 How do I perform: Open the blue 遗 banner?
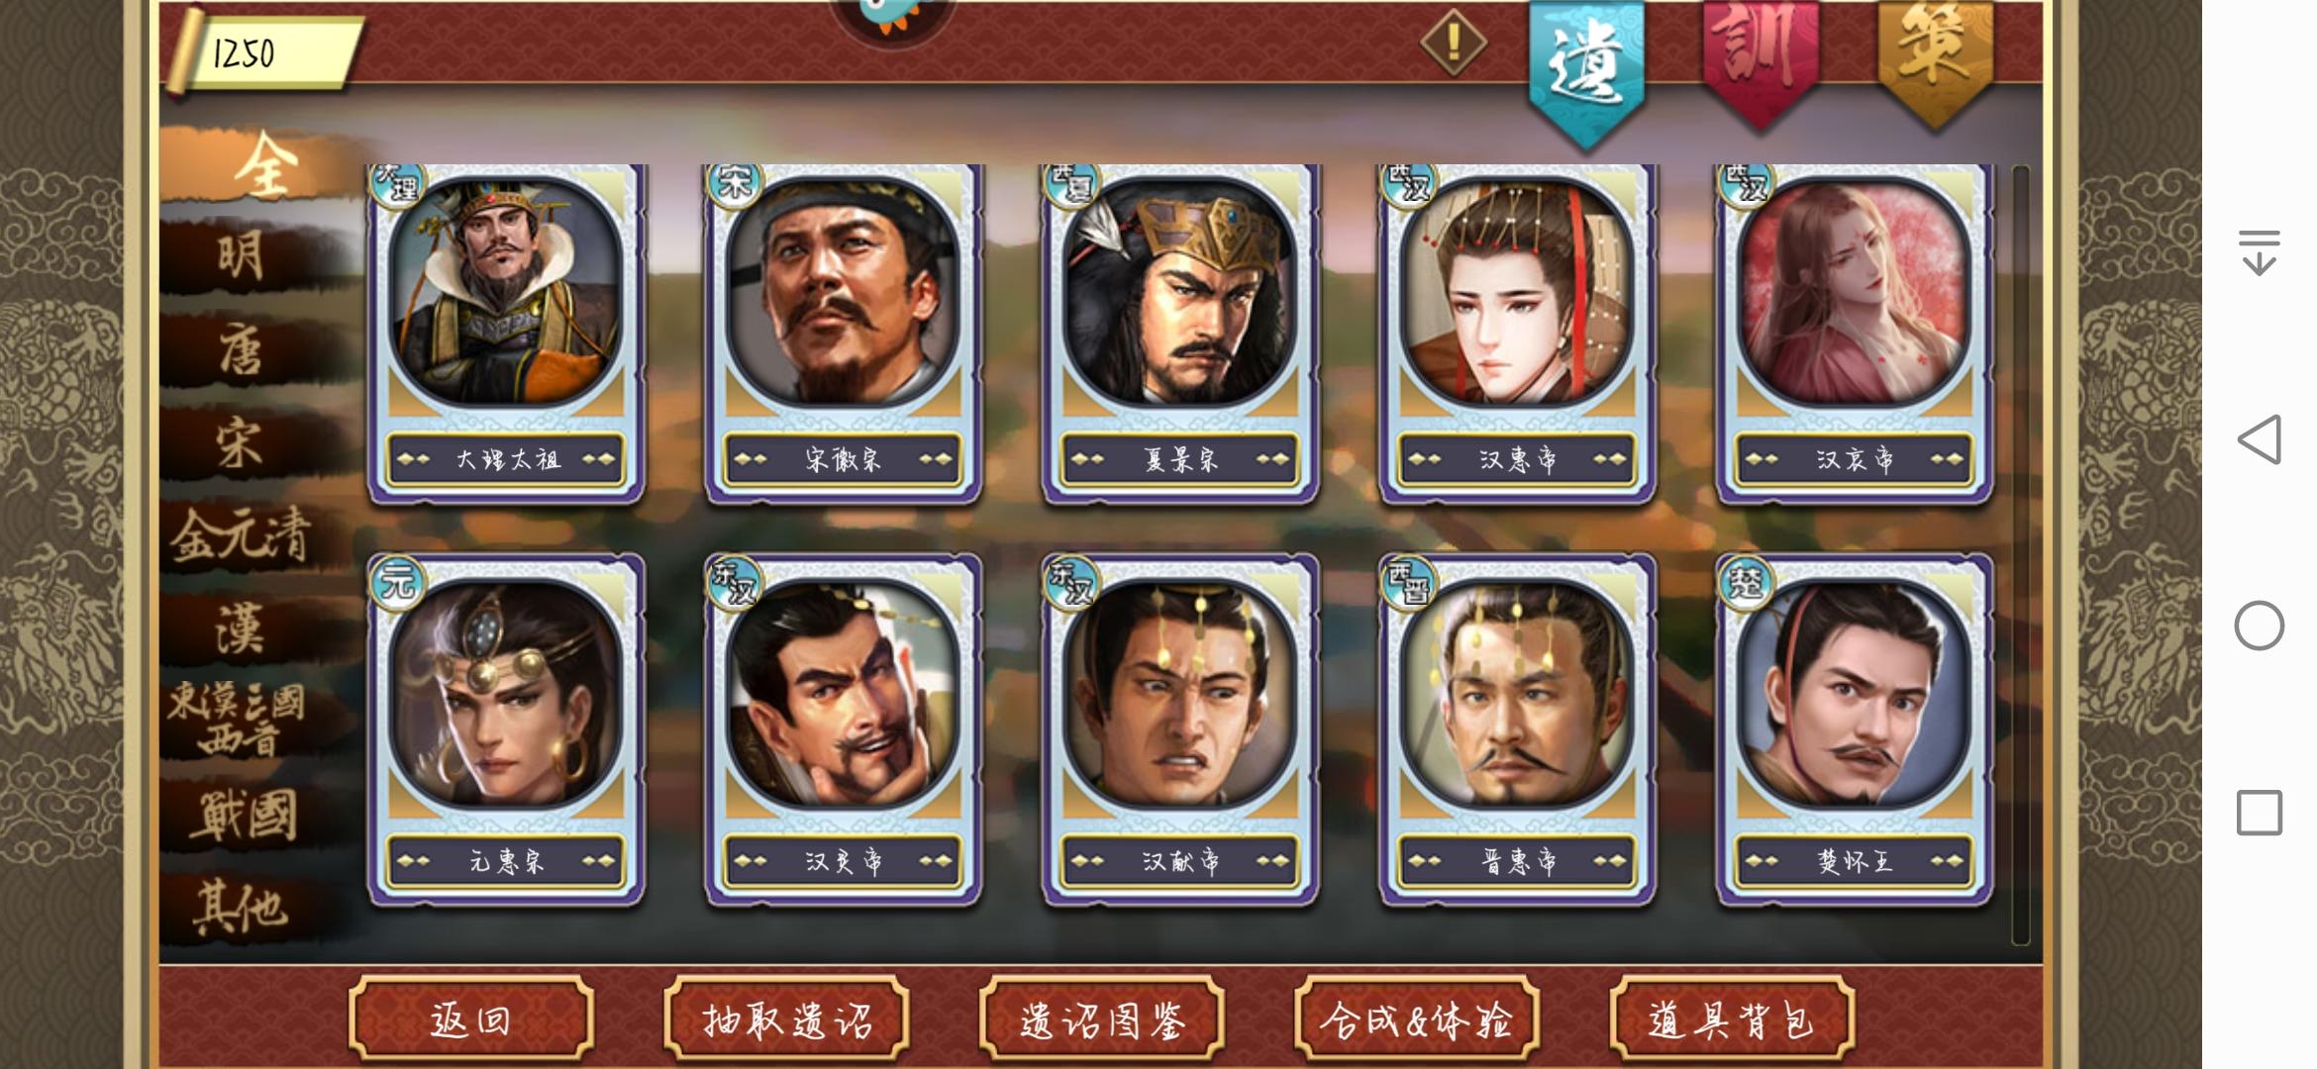pos(1586,67)
